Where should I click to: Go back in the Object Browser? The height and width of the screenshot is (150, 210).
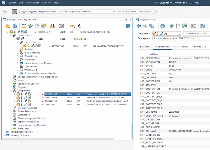139,26
